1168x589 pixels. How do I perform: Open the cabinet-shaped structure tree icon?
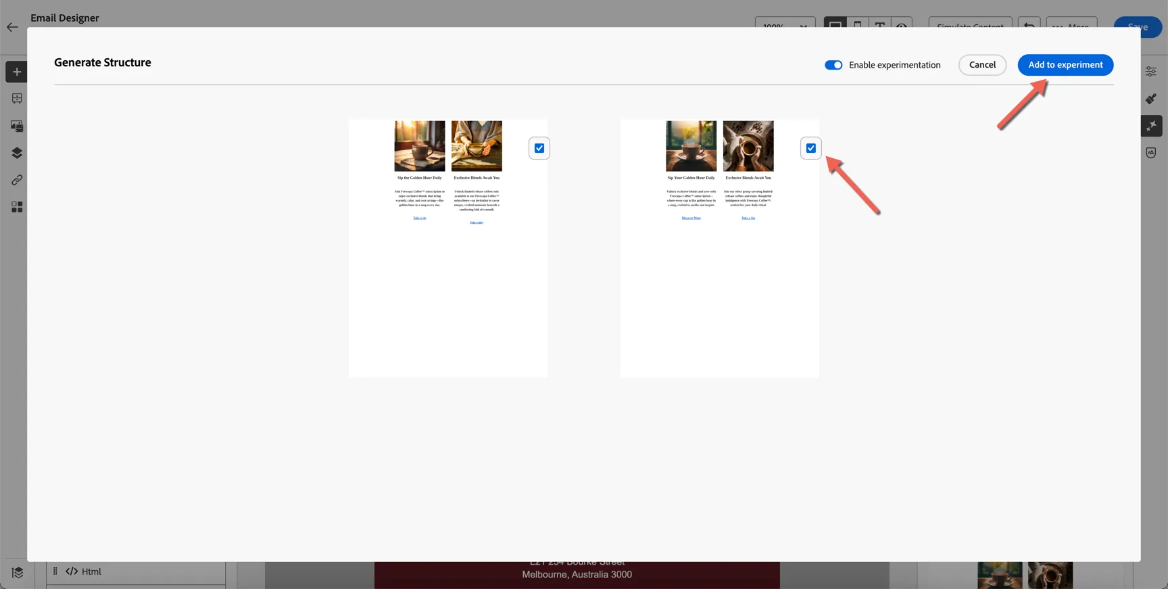click(x=17, y=99)
